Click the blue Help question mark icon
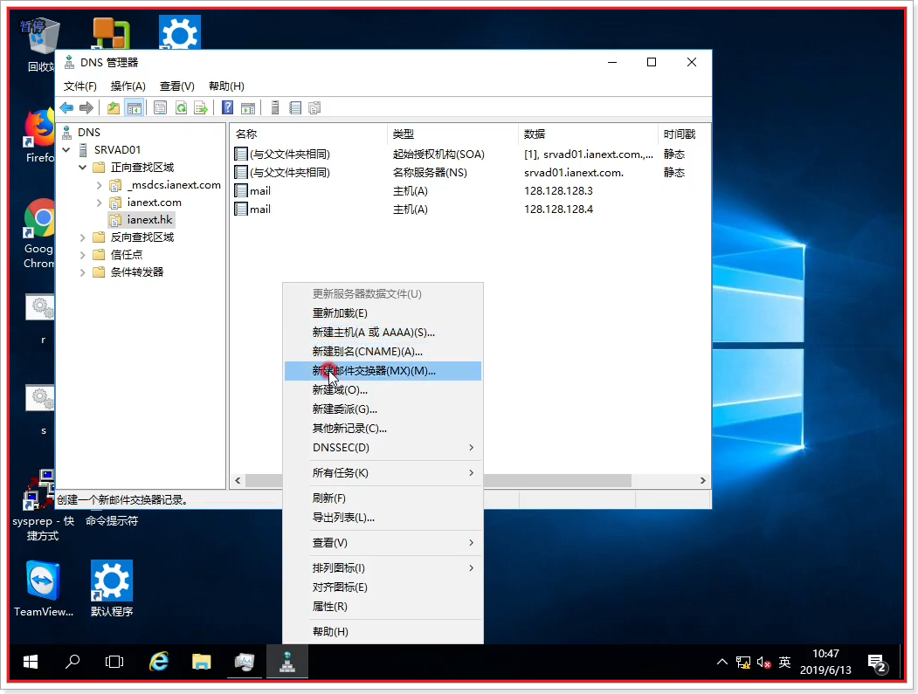 tap(228, 107)
